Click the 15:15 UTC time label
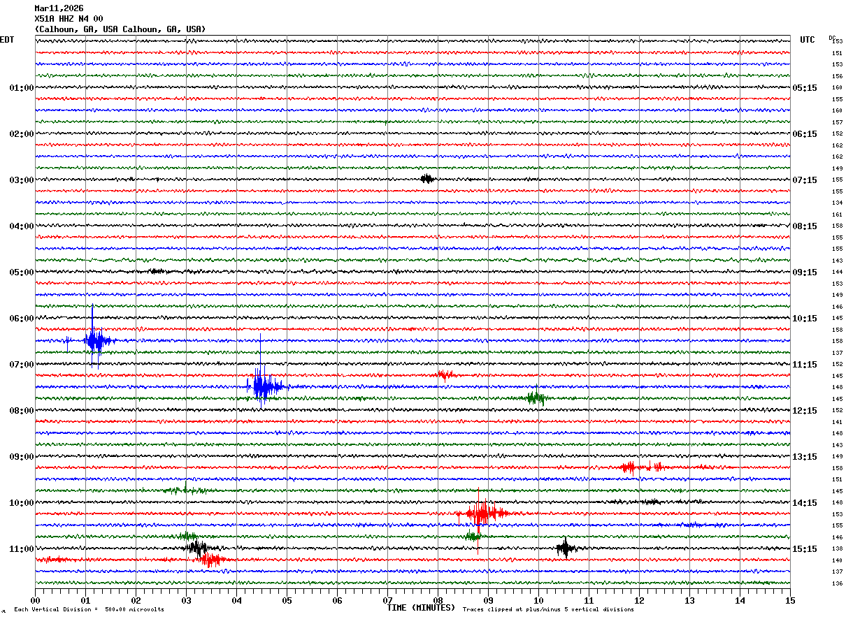This screenshot has height=619, width=846. tap(805, 549)
